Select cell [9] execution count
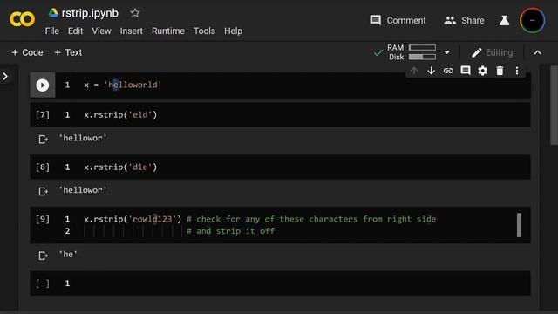This screenshot has height=314, width=558. click(43, 219)
